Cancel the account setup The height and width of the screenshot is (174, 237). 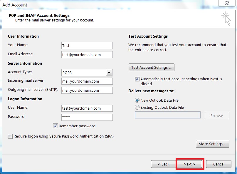[x=219, y=164]
